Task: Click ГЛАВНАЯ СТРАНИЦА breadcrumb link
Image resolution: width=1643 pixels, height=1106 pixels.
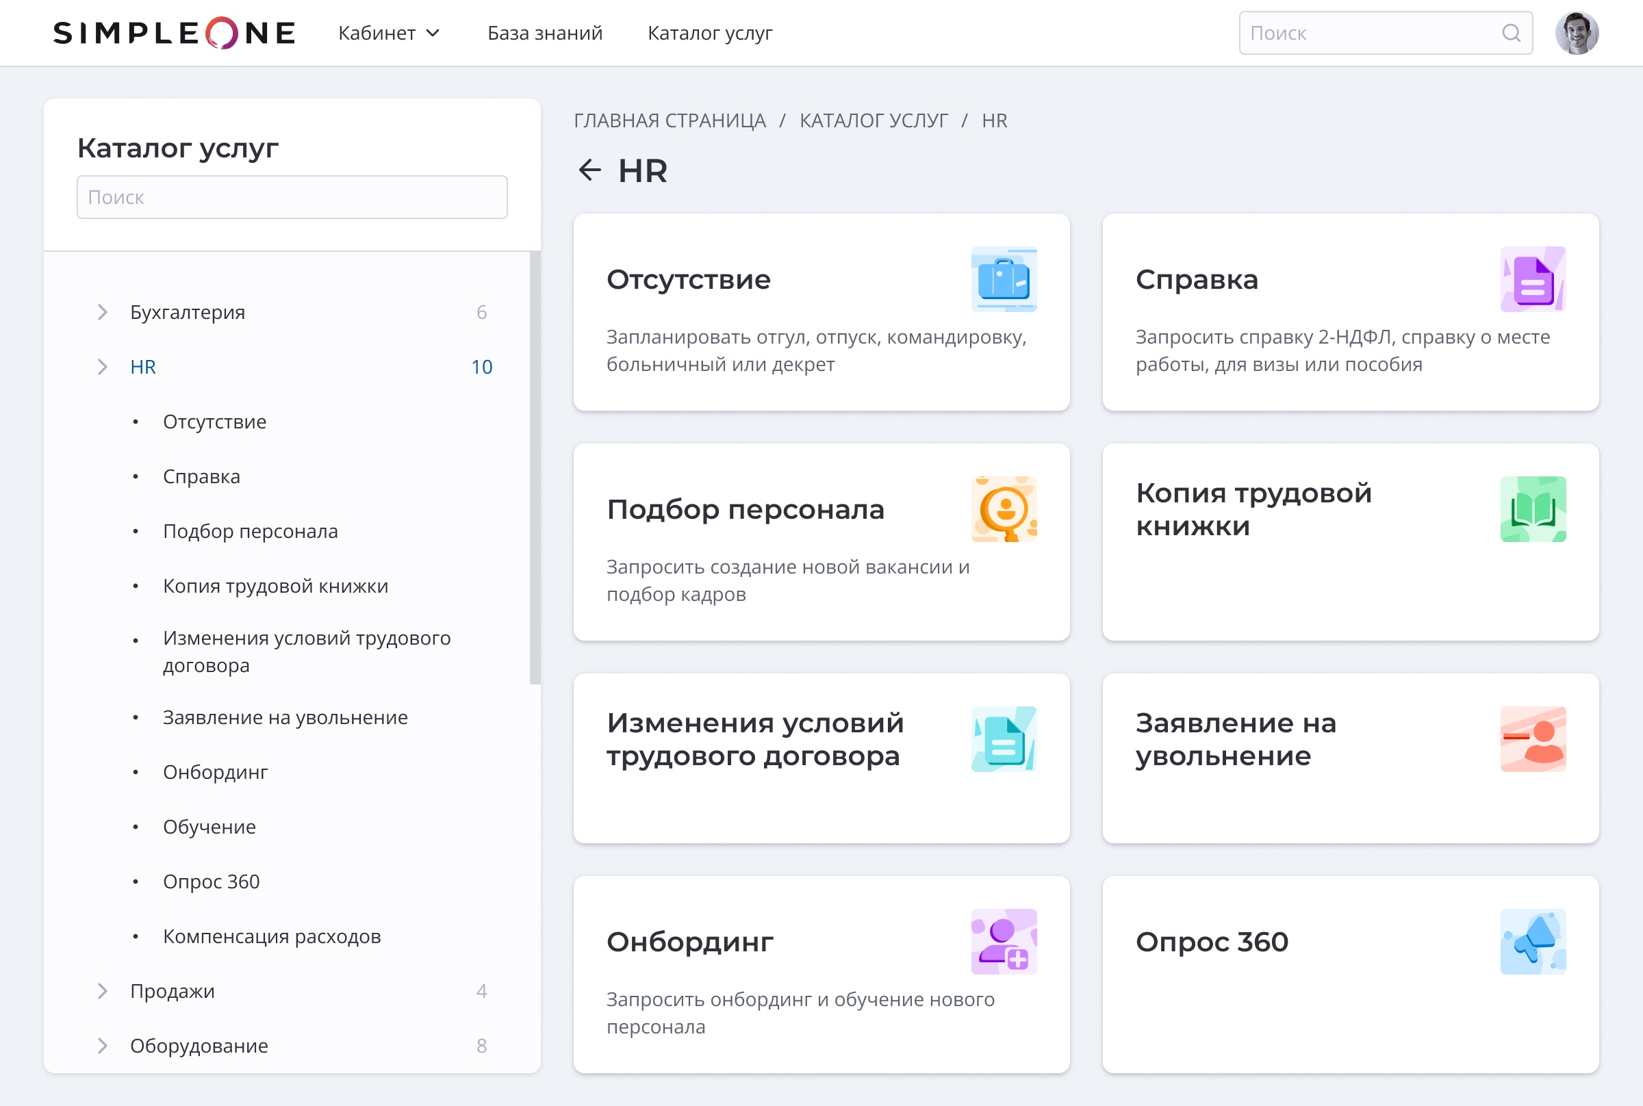Action: point(669,120)
